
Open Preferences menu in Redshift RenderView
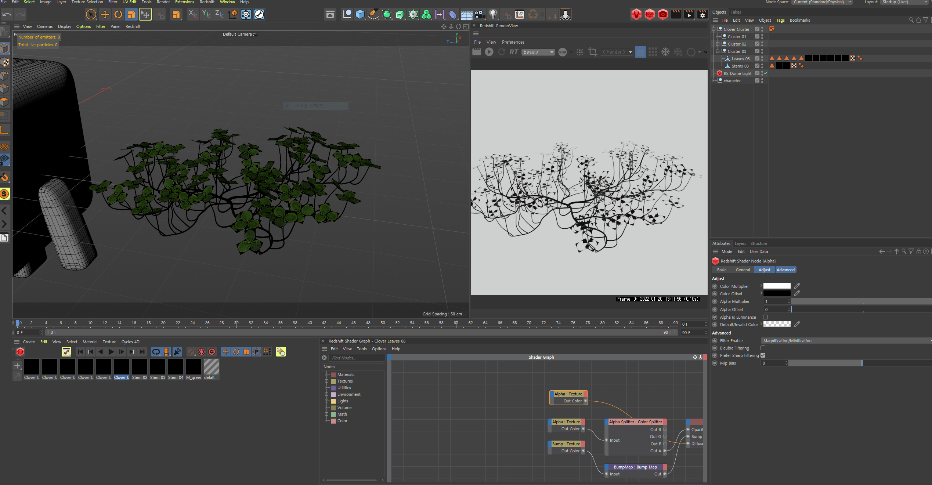point(513,42)
